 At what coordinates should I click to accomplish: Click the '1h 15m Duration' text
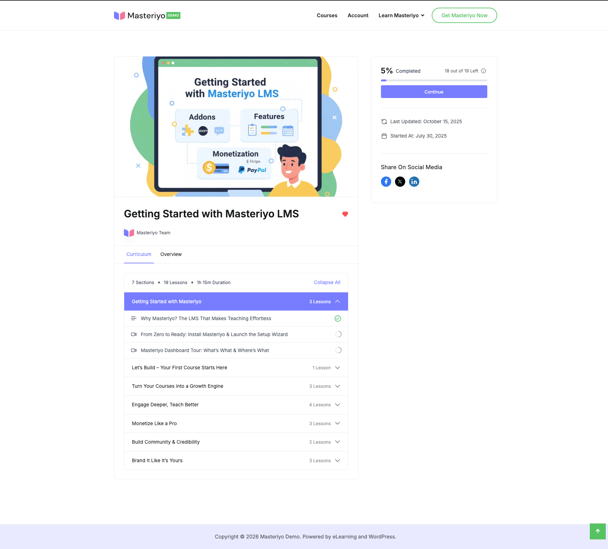coord(214,282)
